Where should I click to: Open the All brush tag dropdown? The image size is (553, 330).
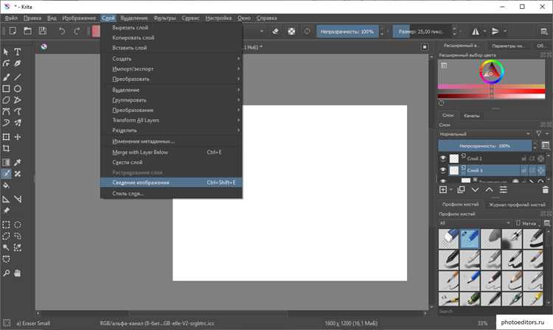475,223
